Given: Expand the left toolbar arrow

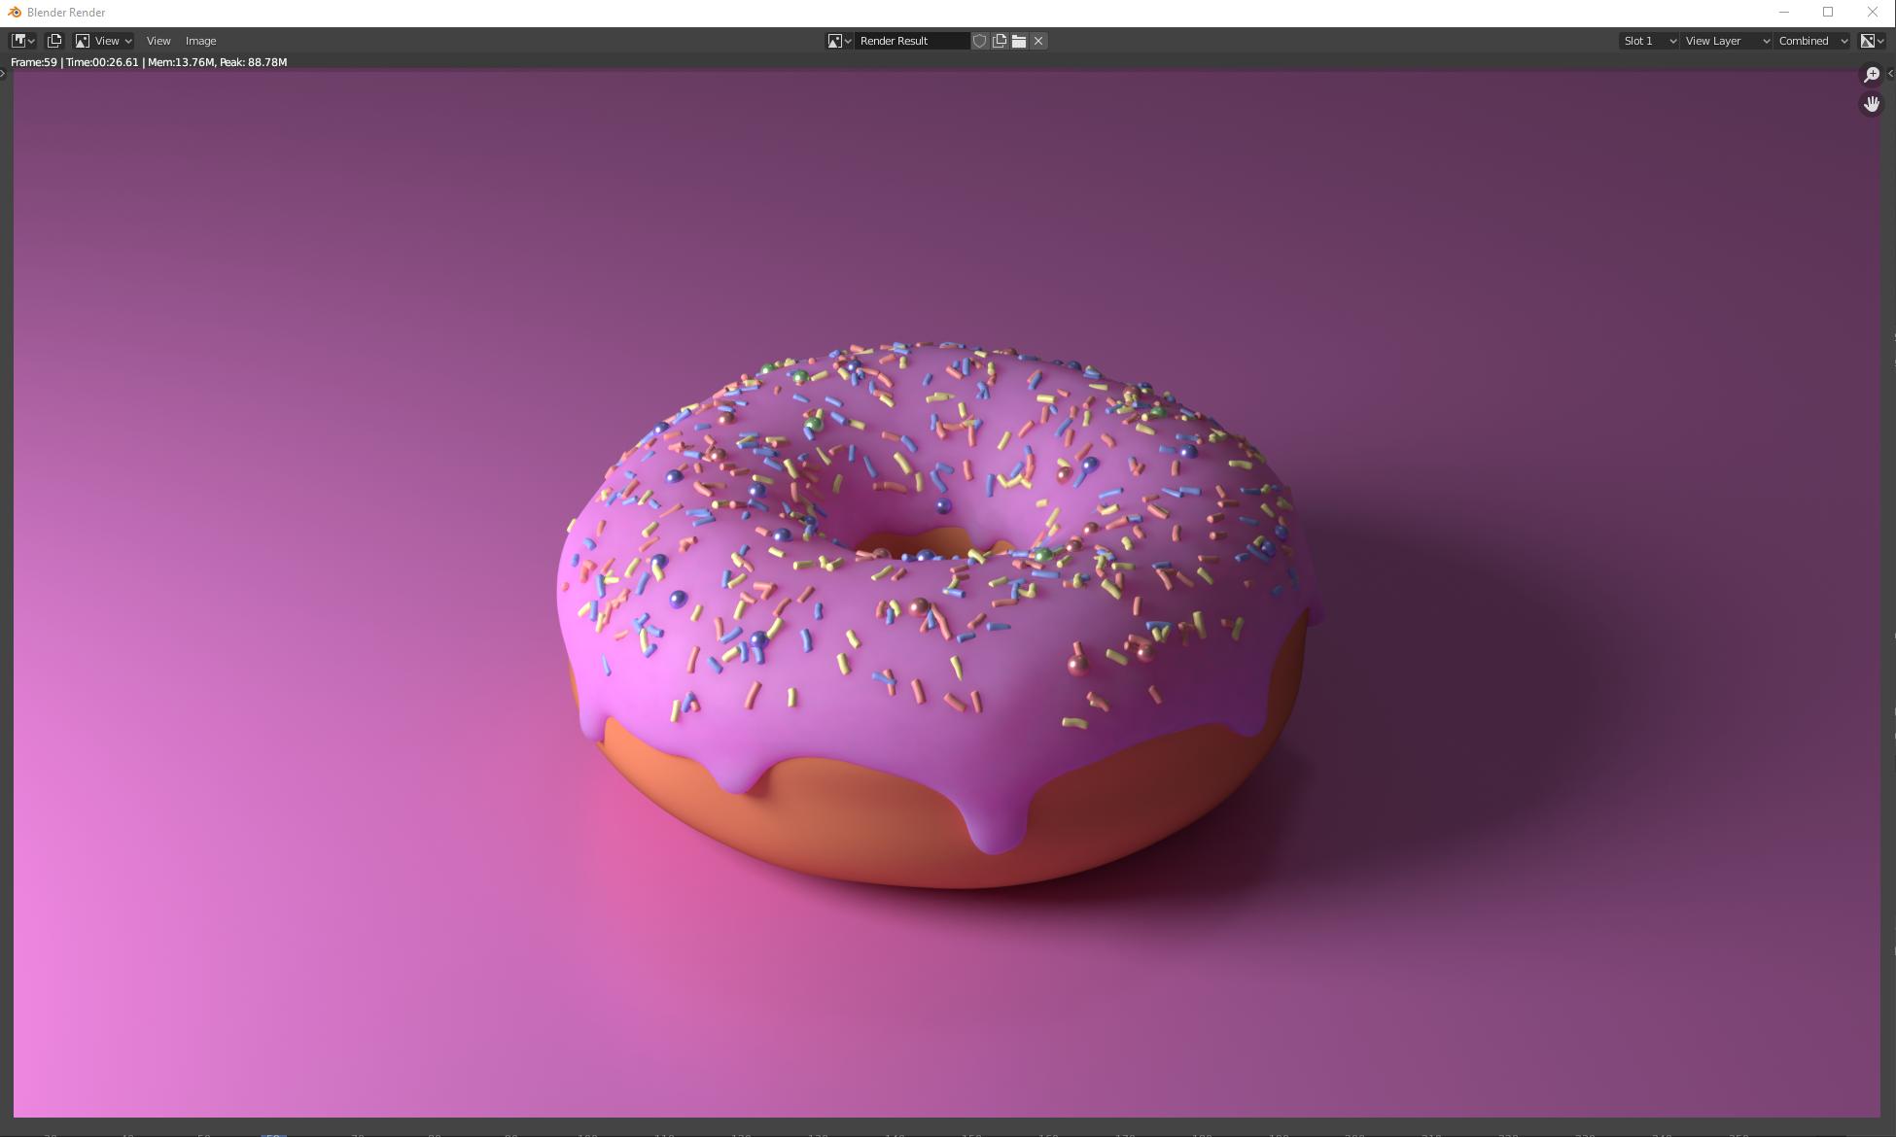Looking at the screenshot, I should 4,74.
